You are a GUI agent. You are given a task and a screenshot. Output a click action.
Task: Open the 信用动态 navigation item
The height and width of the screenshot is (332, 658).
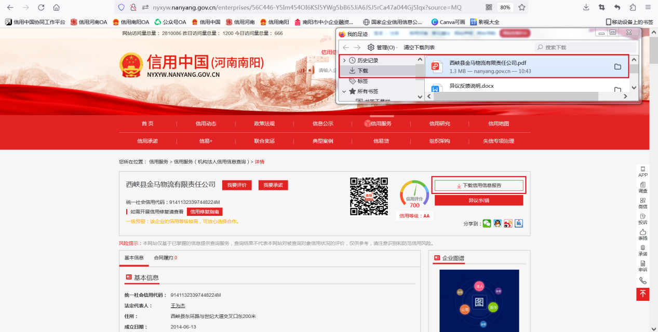(x=206, y=123)
